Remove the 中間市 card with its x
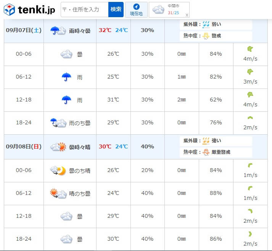This screenshot has height=251, width=272. click(187, 15)
